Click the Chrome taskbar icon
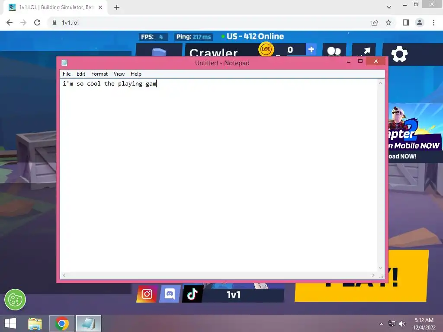Viewport: 443px width, 332px height. 62,323
